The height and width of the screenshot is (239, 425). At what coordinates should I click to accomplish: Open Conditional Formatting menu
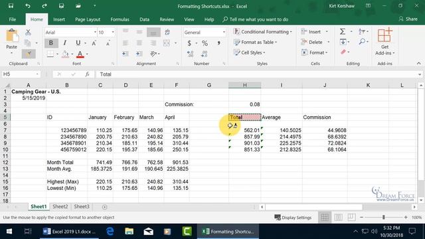[x=263, y=32]
